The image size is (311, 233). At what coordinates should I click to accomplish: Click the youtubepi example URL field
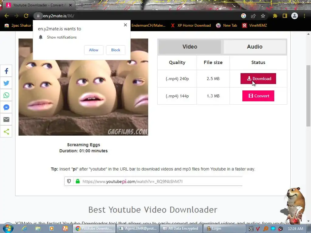pos(153,181)
